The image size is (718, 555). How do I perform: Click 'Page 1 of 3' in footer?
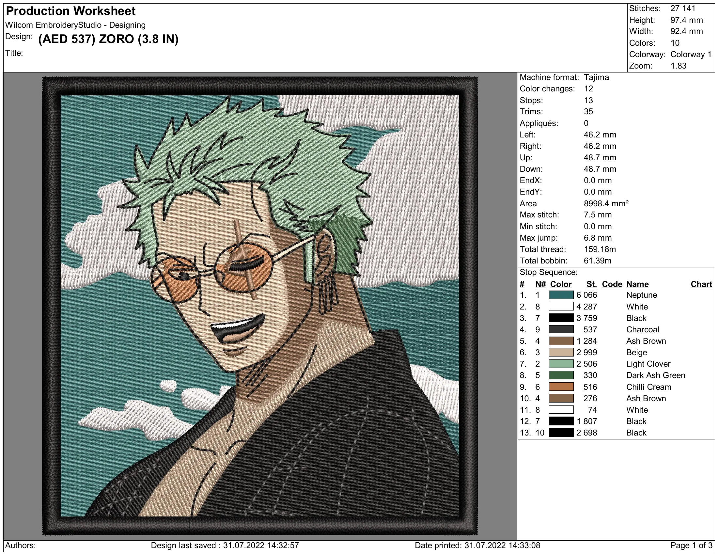click(691, 546)
